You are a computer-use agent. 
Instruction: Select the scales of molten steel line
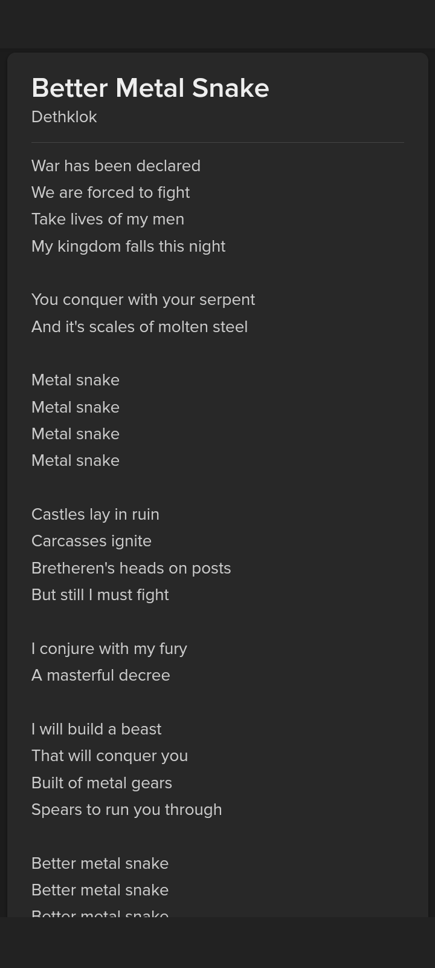(140, 327)
